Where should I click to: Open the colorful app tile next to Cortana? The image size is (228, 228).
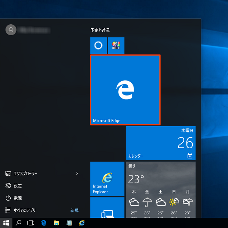[x=116, y=45]
